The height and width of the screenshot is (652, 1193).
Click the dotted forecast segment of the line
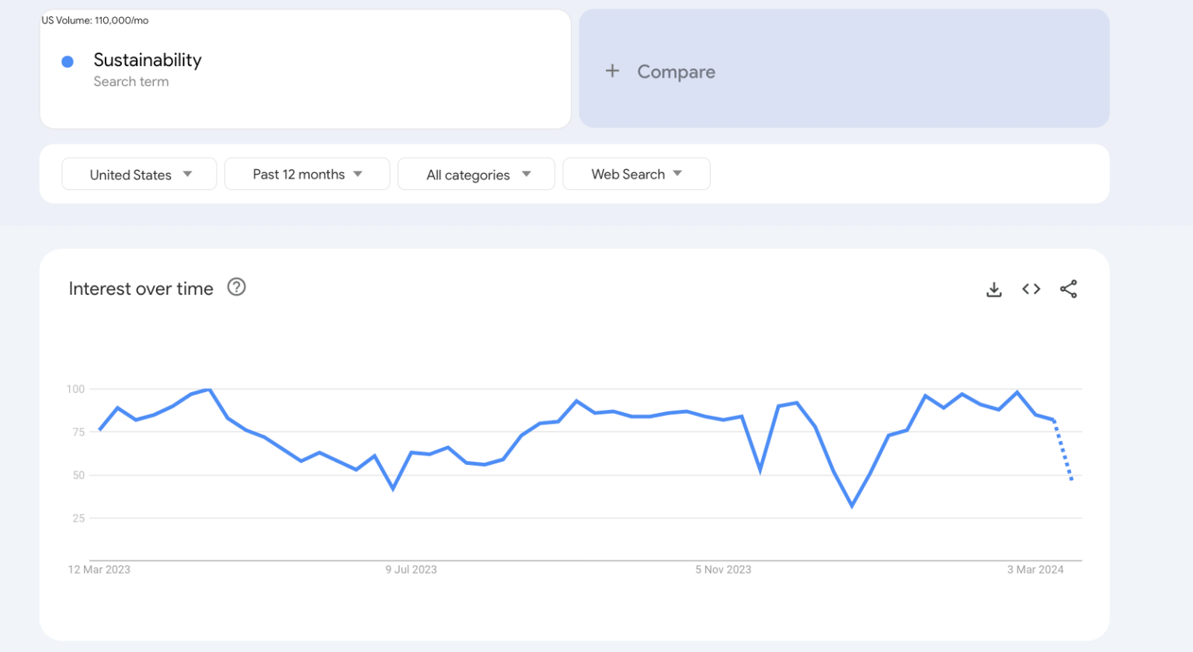1062,454
